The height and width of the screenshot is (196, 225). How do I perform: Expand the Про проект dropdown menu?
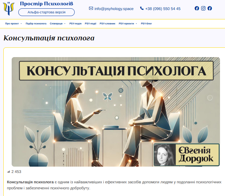click(x=13, y=24)
